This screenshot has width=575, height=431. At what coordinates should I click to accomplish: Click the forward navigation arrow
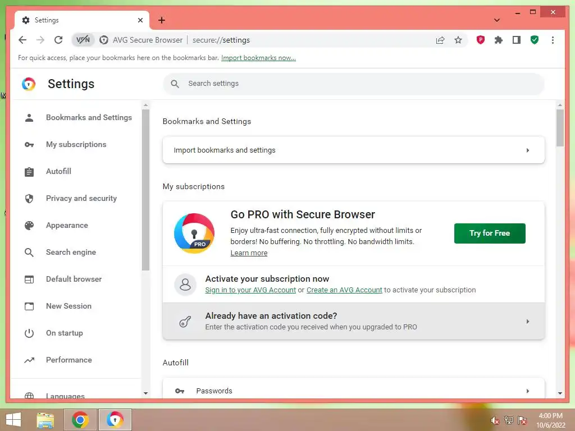point(40,40)
